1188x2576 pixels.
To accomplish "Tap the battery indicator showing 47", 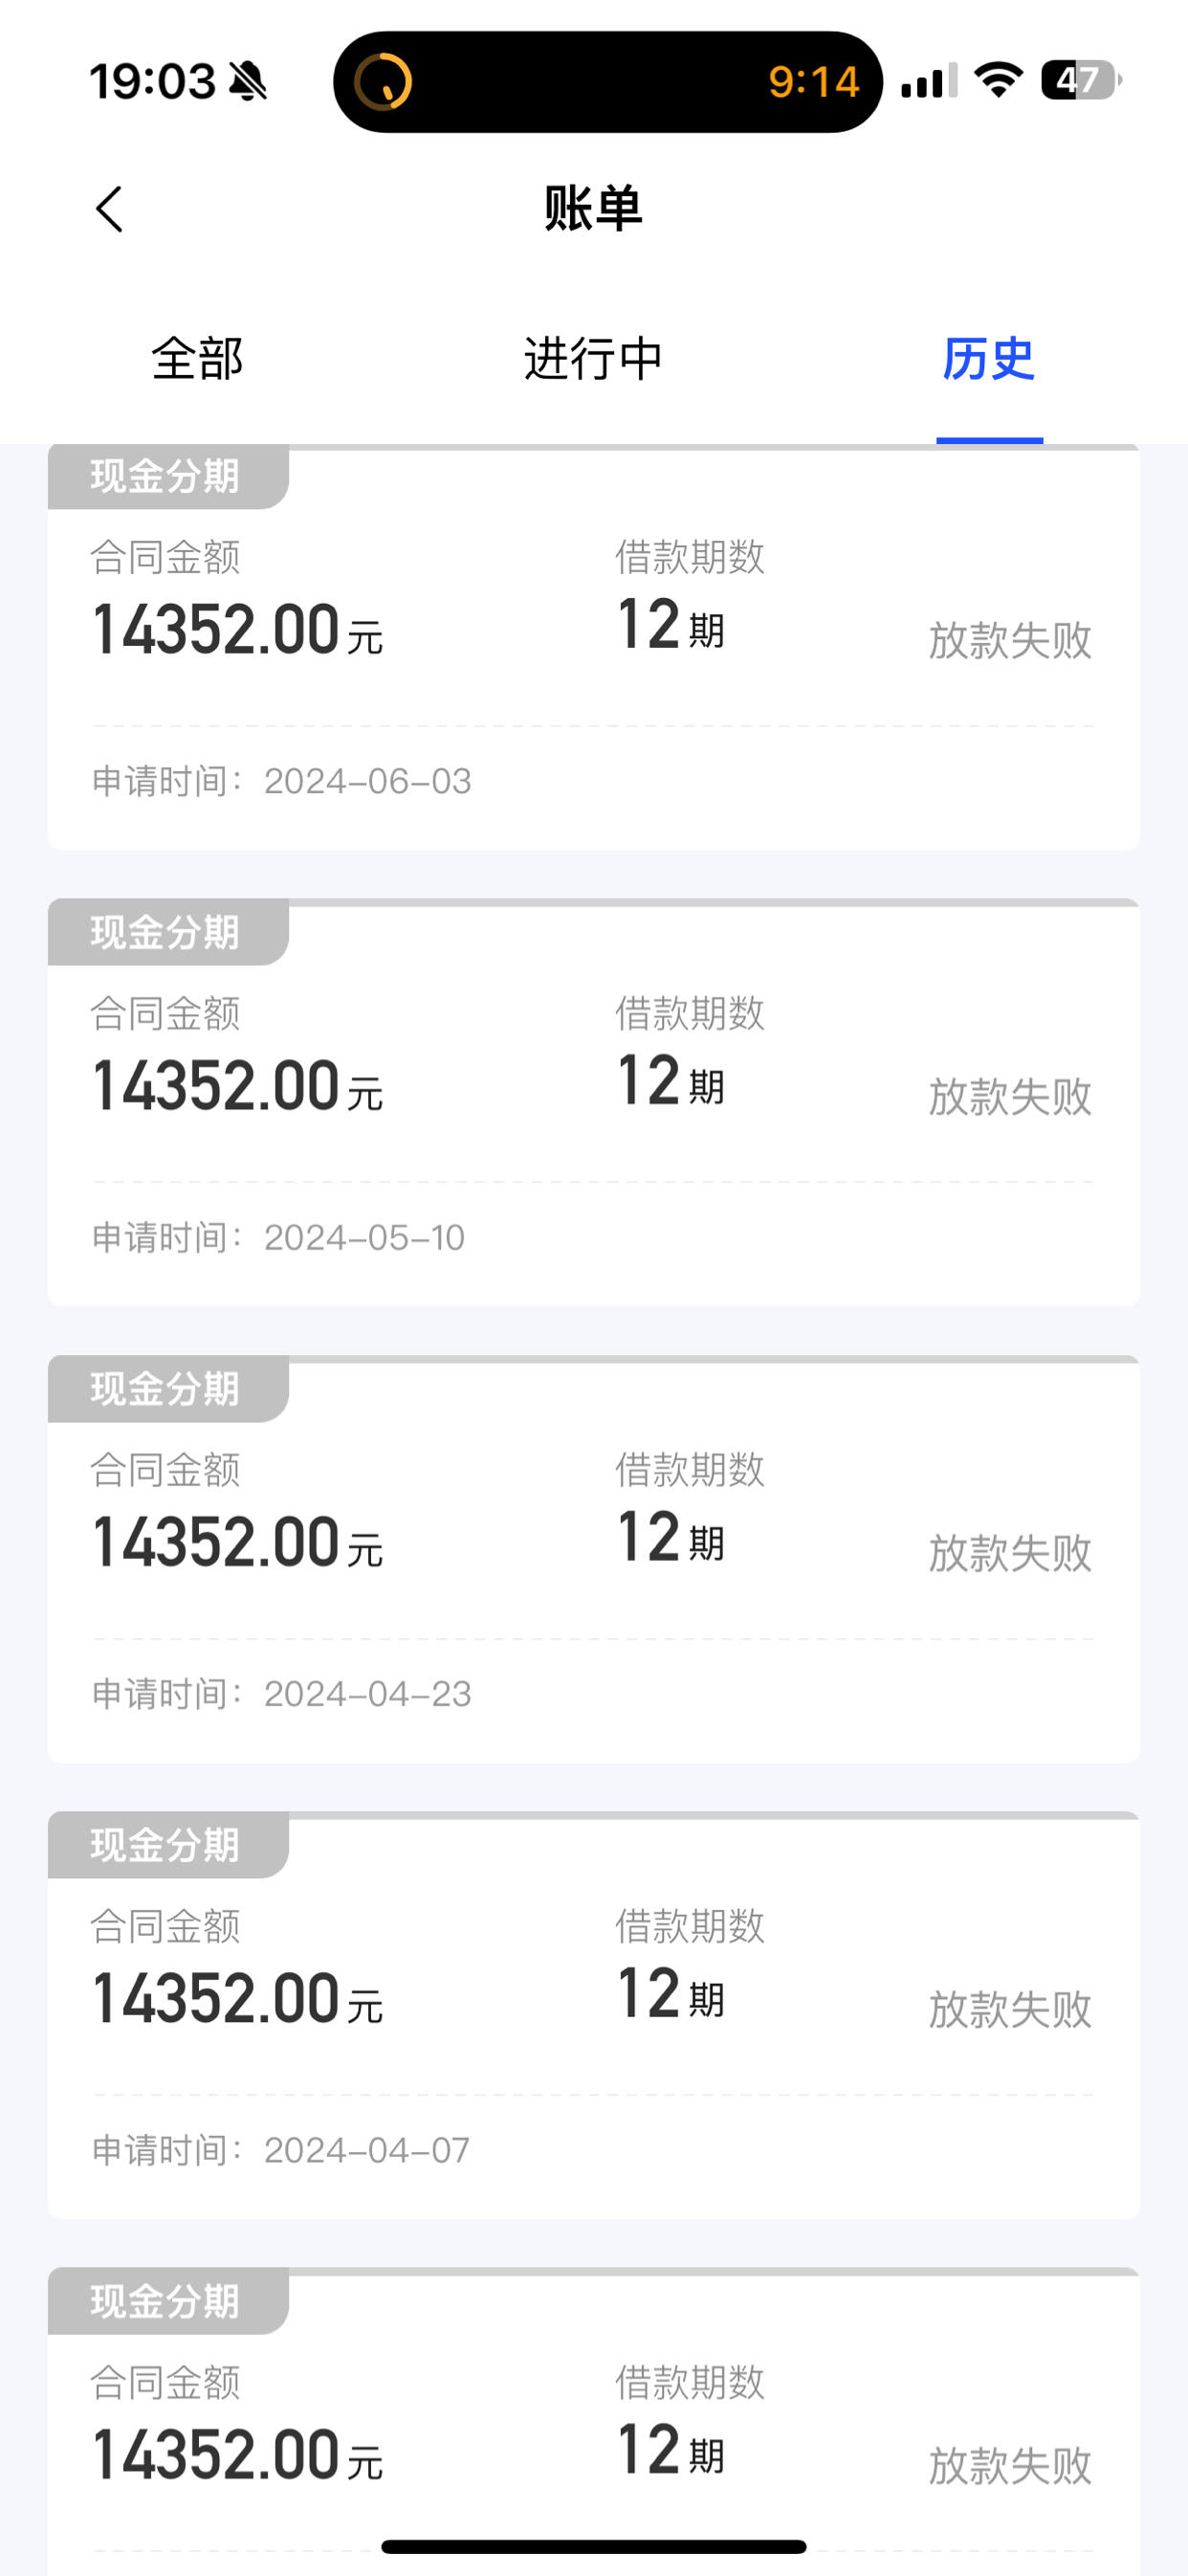I will 1081,80.
